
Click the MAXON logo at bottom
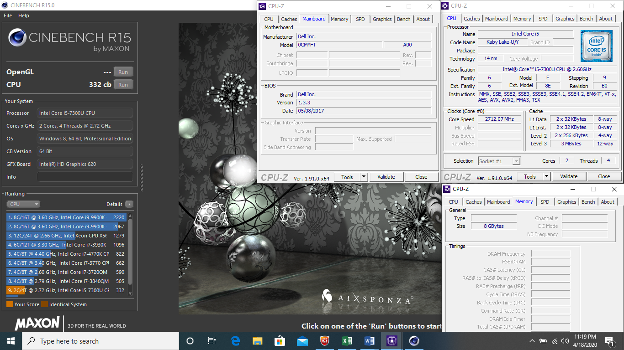37,323
